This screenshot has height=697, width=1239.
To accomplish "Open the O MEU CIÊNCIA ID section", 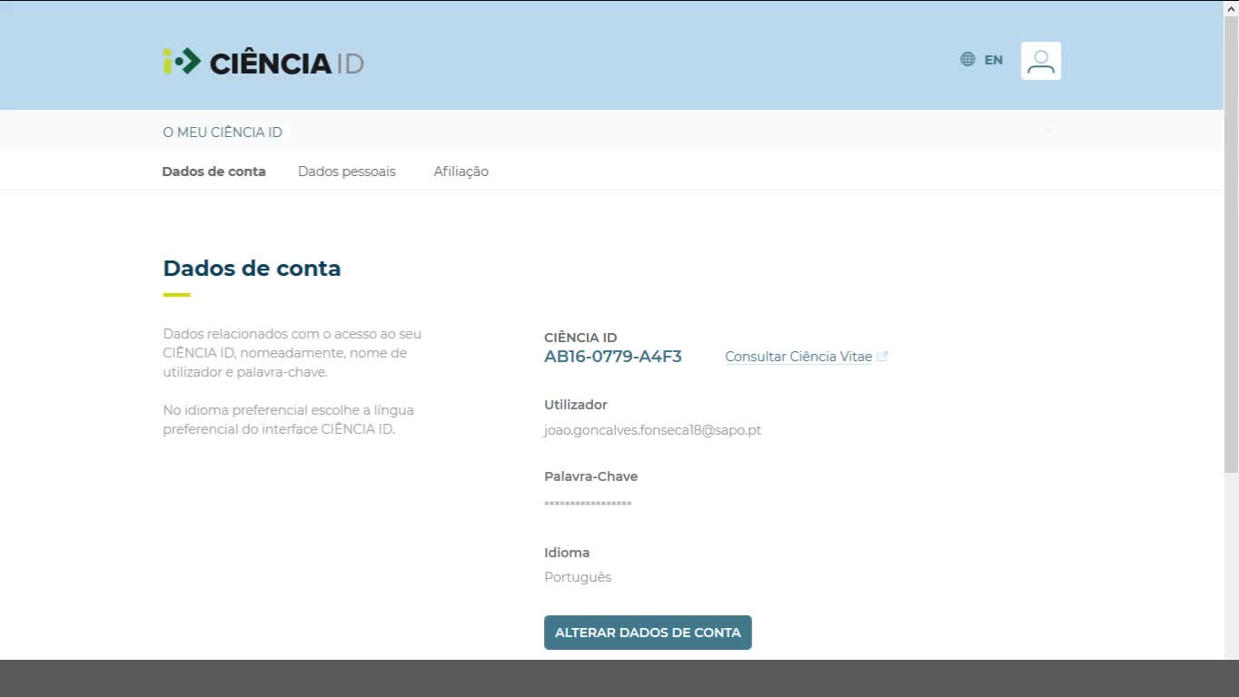I will coord(223,133).
